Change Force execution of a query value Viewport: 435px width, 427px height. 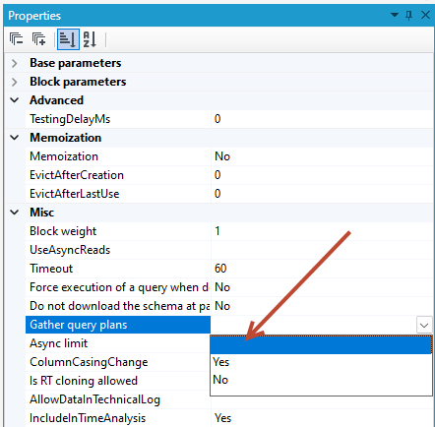(x=322, y=287)
